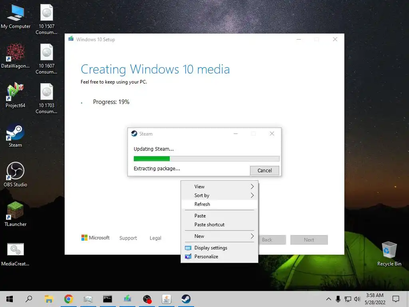Open the network tray icon

point(348,299)
